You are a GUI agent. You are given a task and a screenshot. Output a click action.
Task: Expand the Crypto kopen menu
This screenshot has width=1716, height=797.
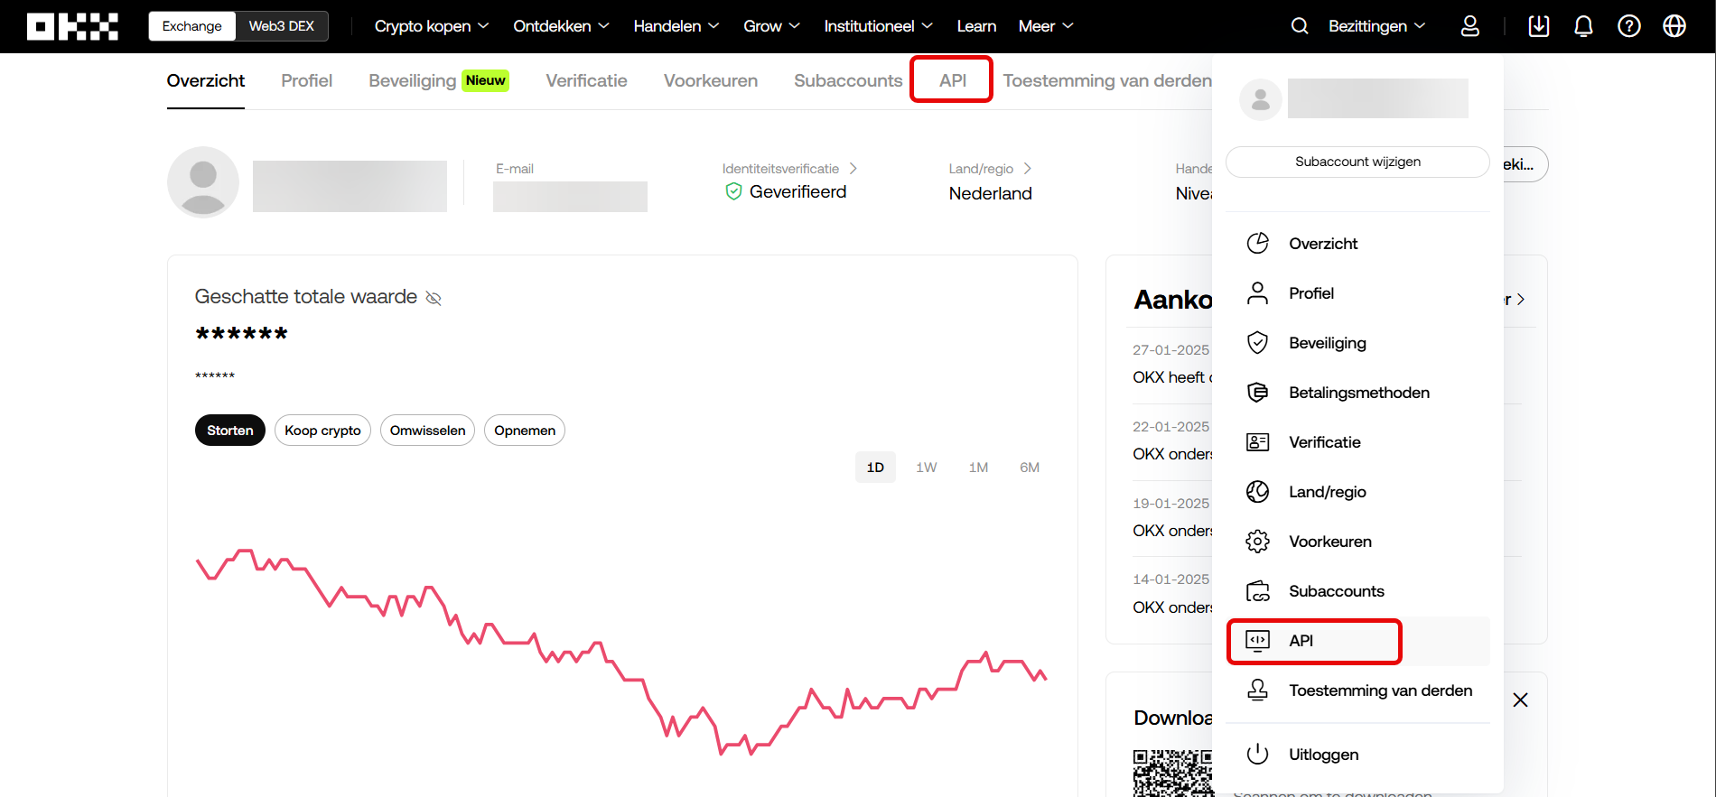[431, 26]
